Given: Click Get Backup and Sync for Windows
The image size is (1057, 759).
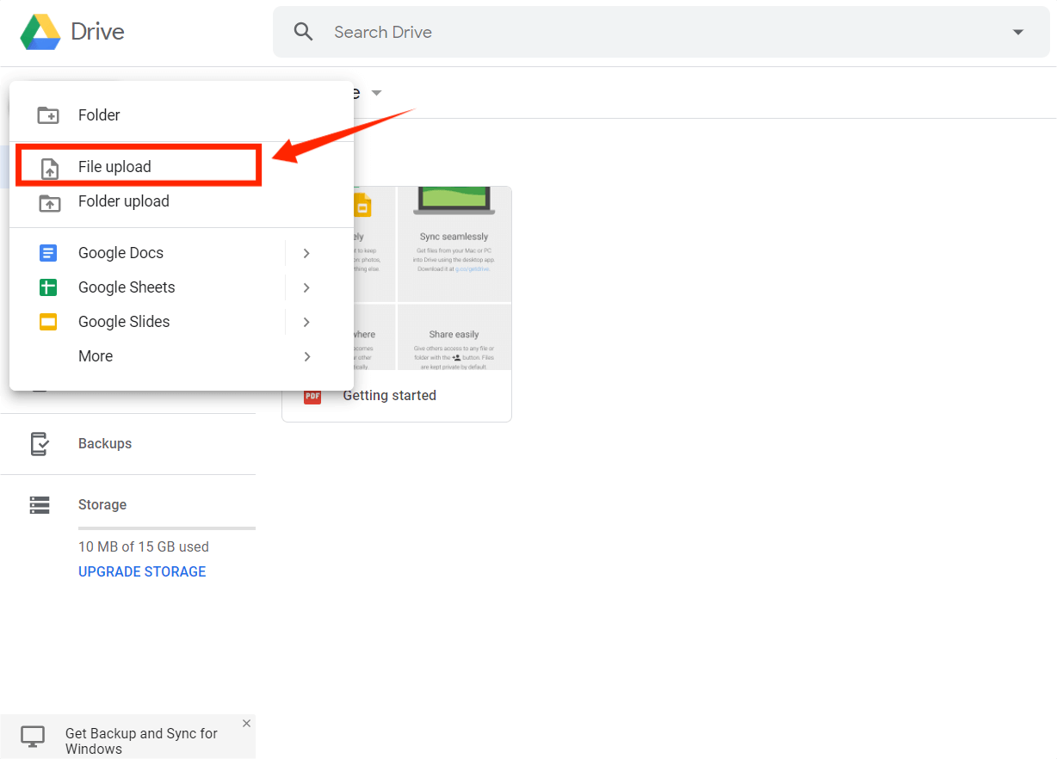Looking at the screenshot, I should [141, 741].
